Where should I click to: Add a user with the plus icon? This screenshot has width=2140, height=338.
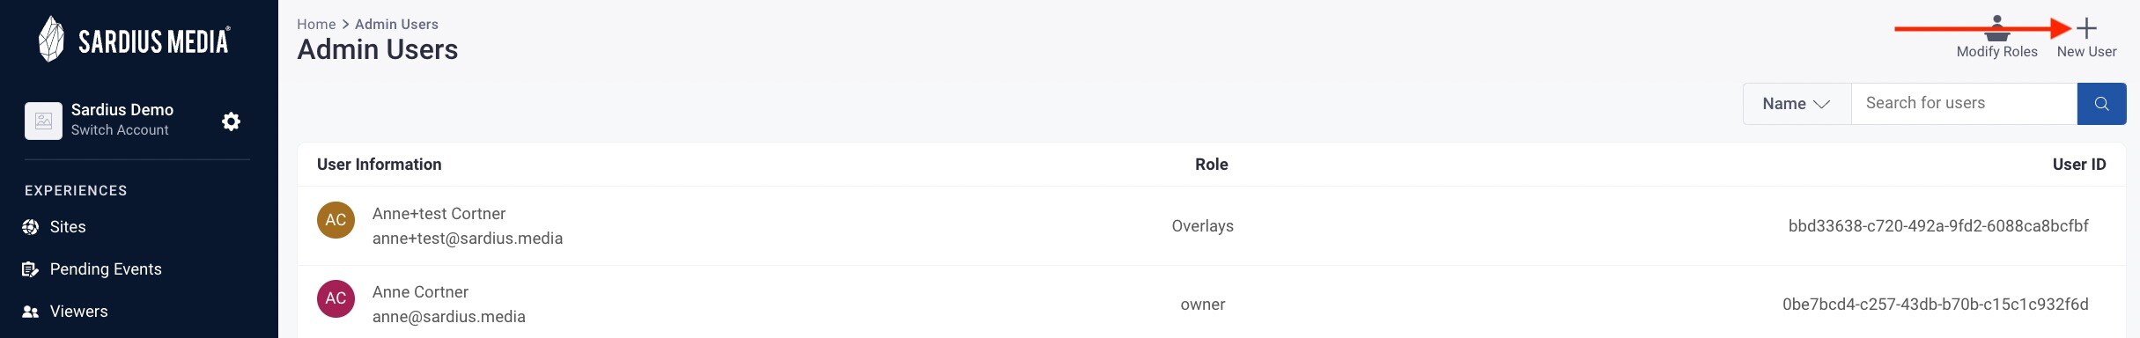(x=2086, y=28)
